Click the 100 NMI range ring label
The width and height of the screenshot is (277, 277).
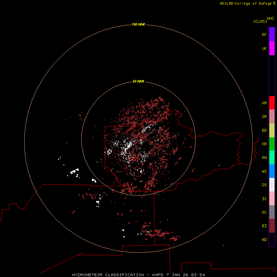[x=138, y=24]
